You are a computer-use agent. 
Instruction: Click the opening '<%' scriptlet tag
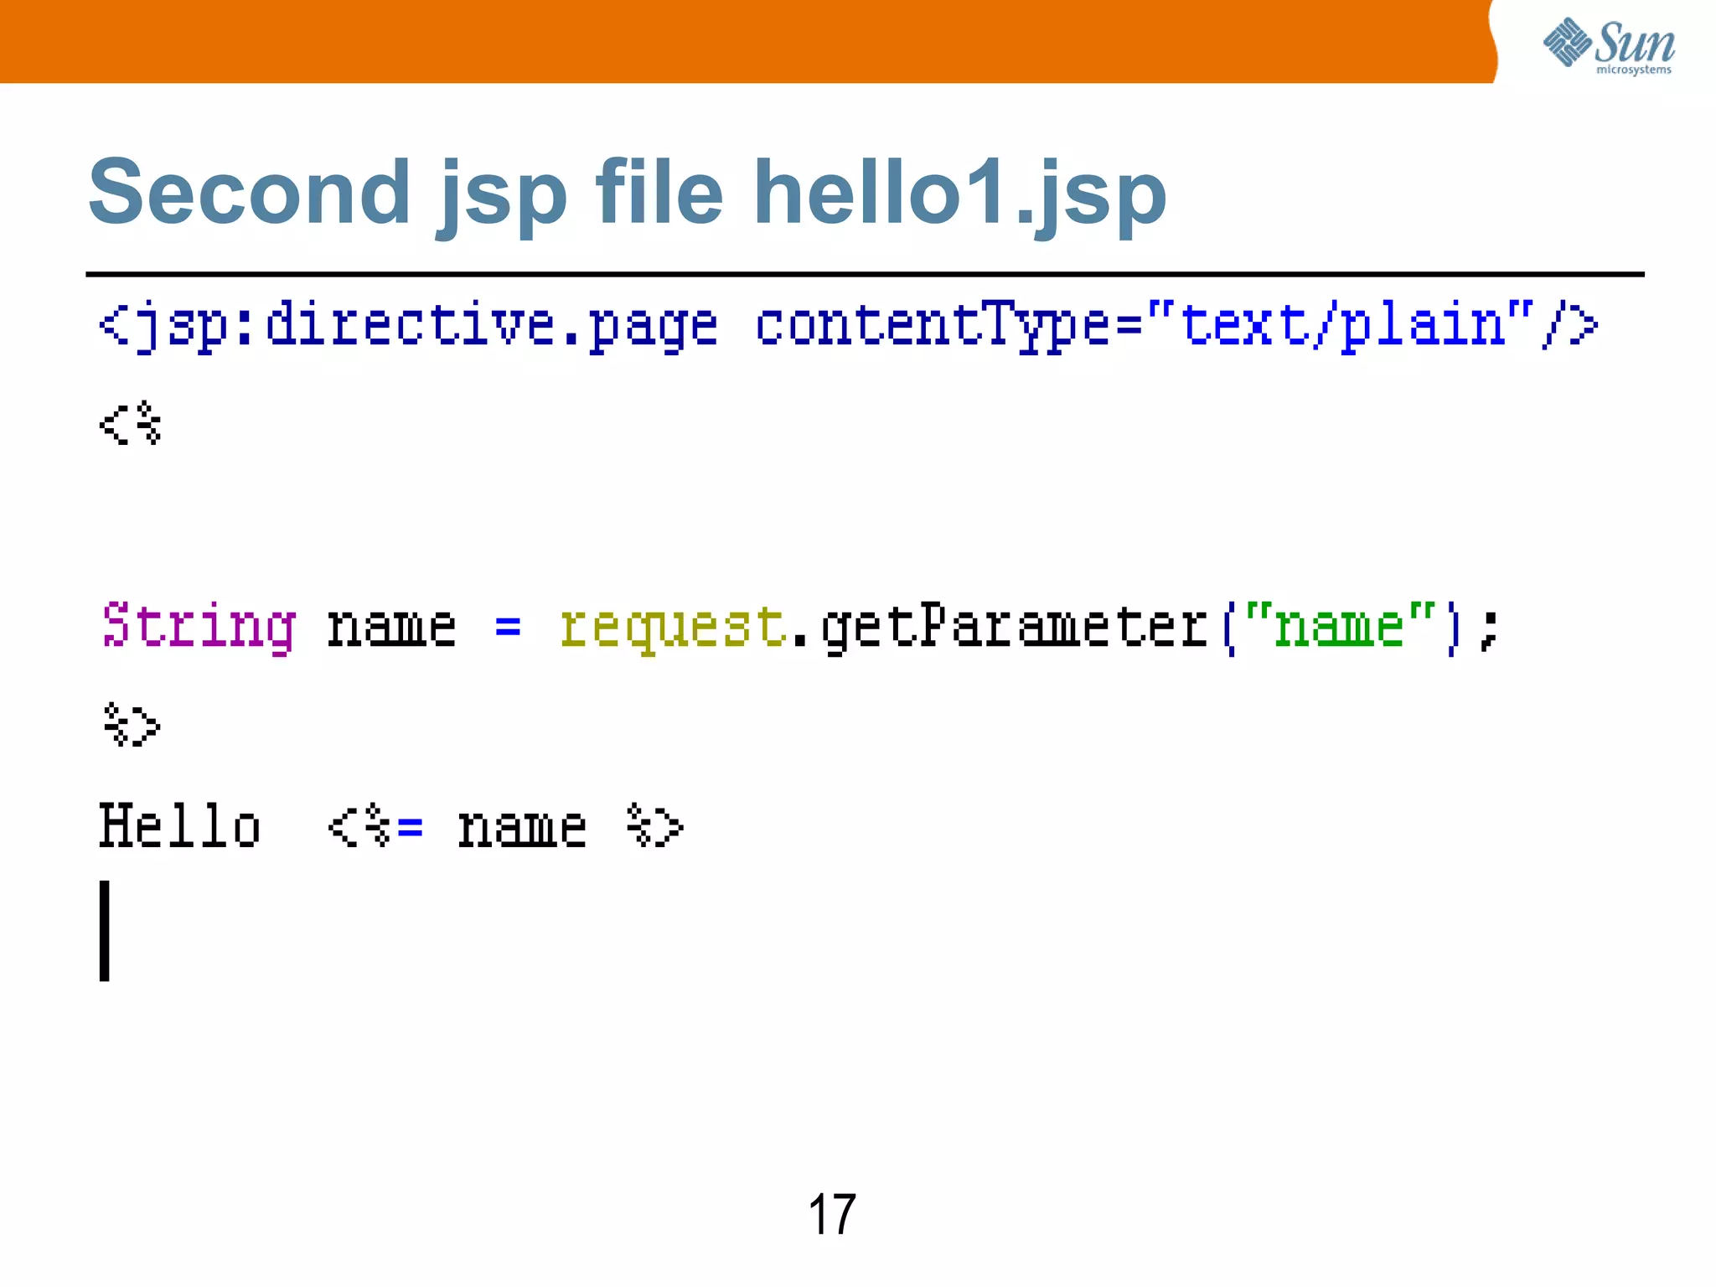pyautogui.click(x=130, y=423)
